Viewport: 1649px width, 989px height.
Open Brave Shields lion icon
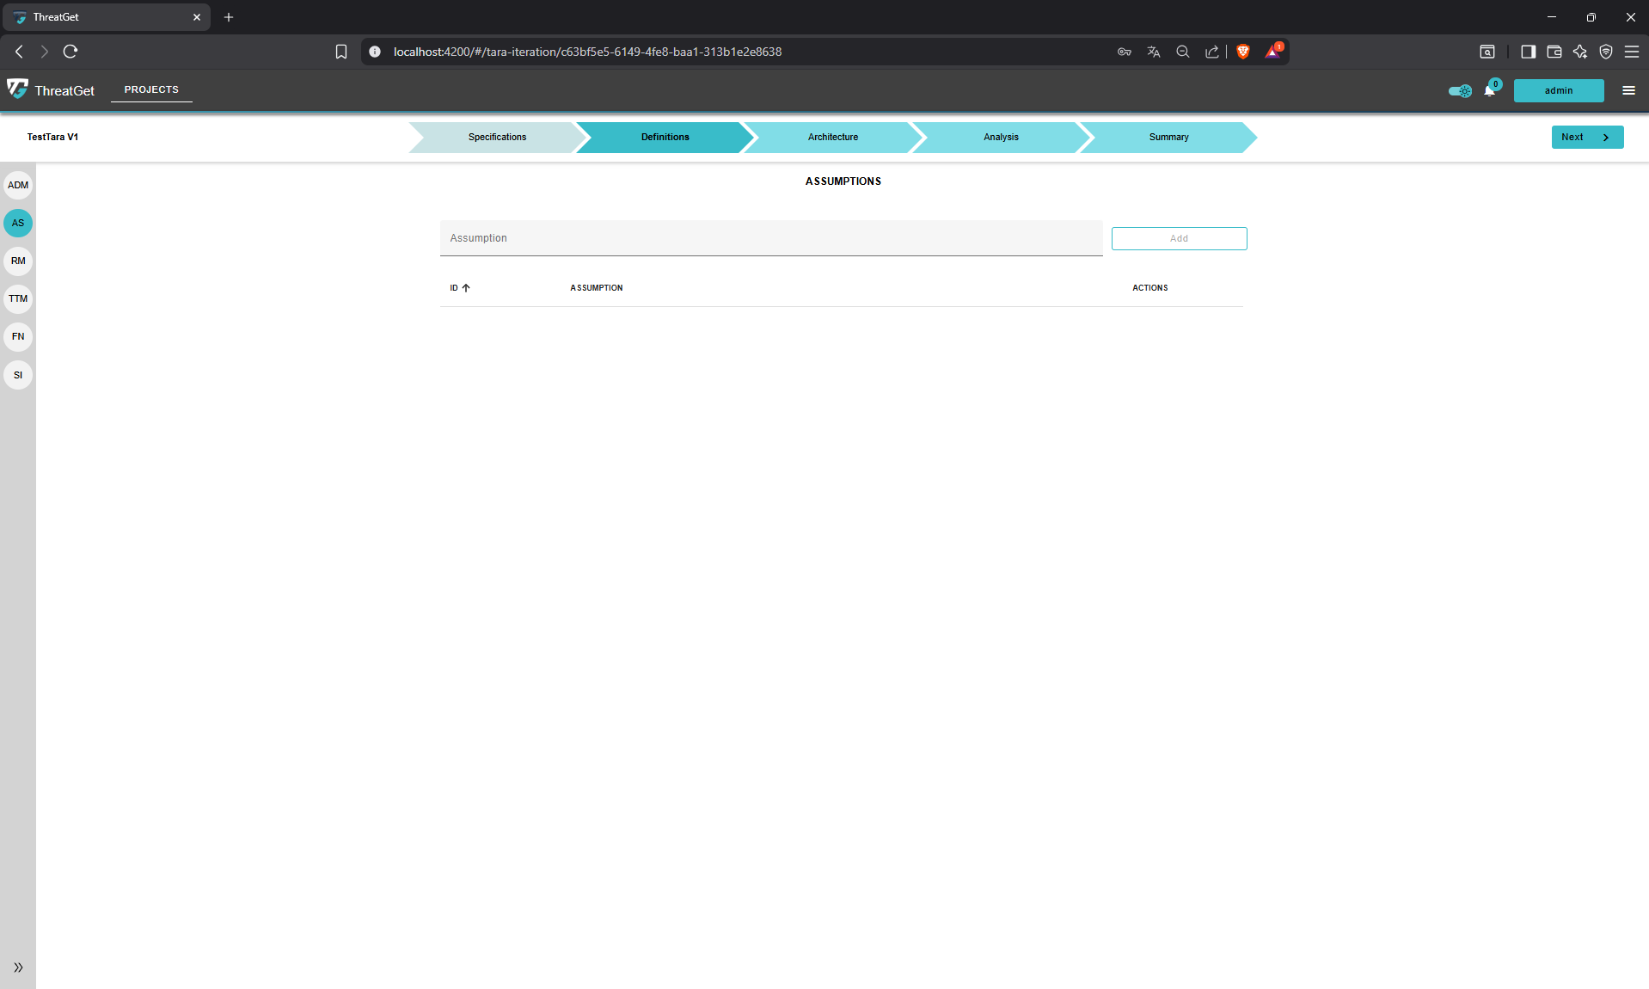pyautogui.click(x=1242, y=52)
